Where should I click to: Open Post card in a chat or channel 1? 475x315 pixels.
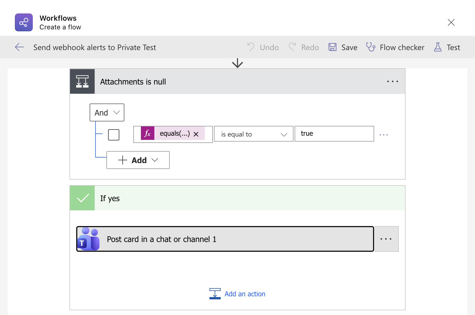tap(225, 239)
